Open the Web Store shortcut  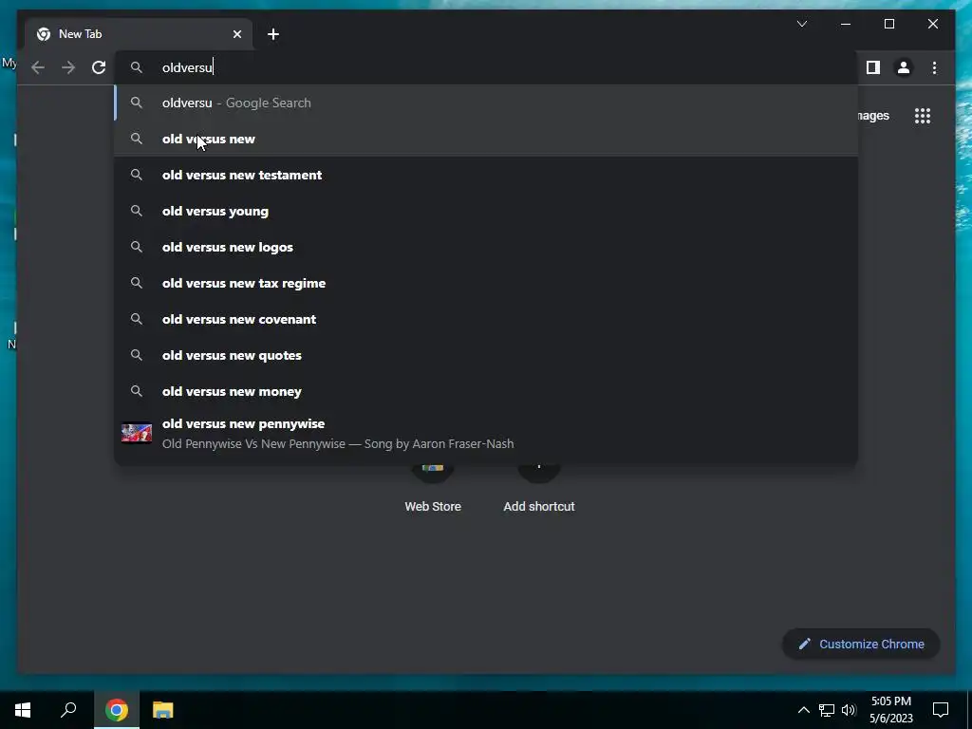[x=433, y=490]
